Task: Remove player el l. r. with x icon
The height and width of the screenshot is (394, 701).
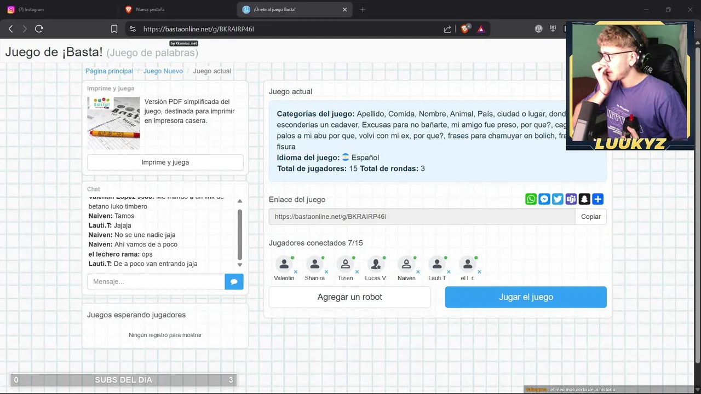Action: pos(479,271)
